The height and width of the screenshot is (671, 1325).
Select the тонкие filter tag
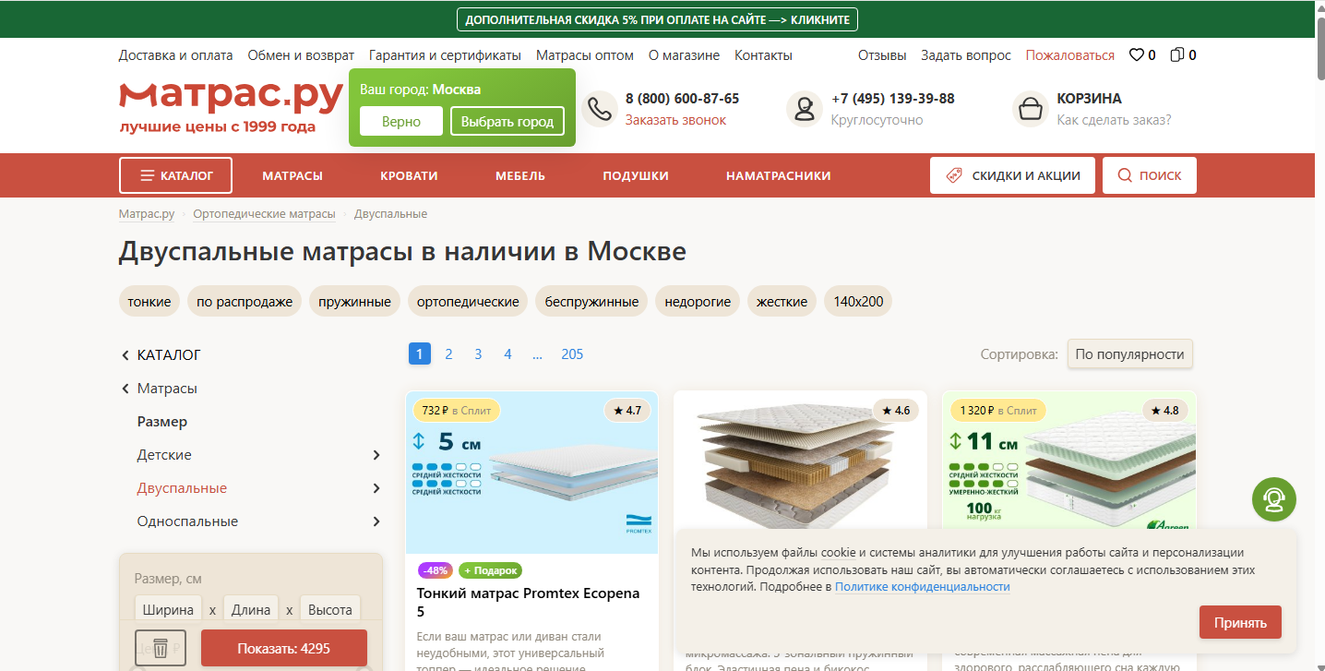(x=149, y=301)
